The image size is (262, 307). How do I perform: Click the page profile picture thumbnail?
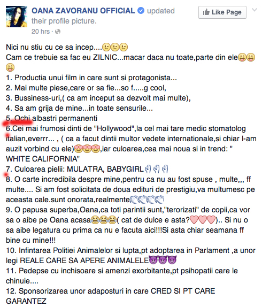(x=17, y=17)
